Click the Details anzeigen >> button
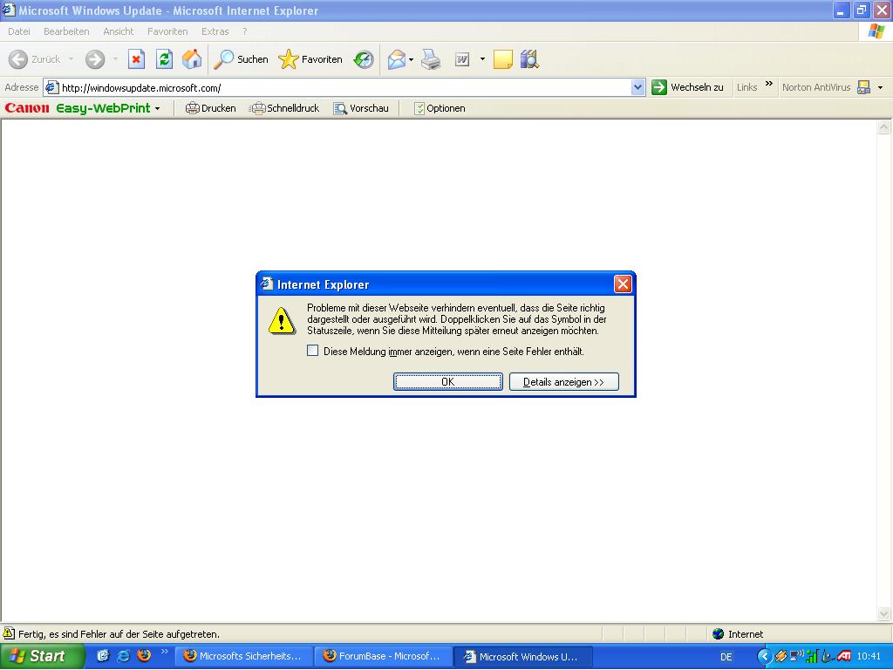 click(x=564, y=382)
